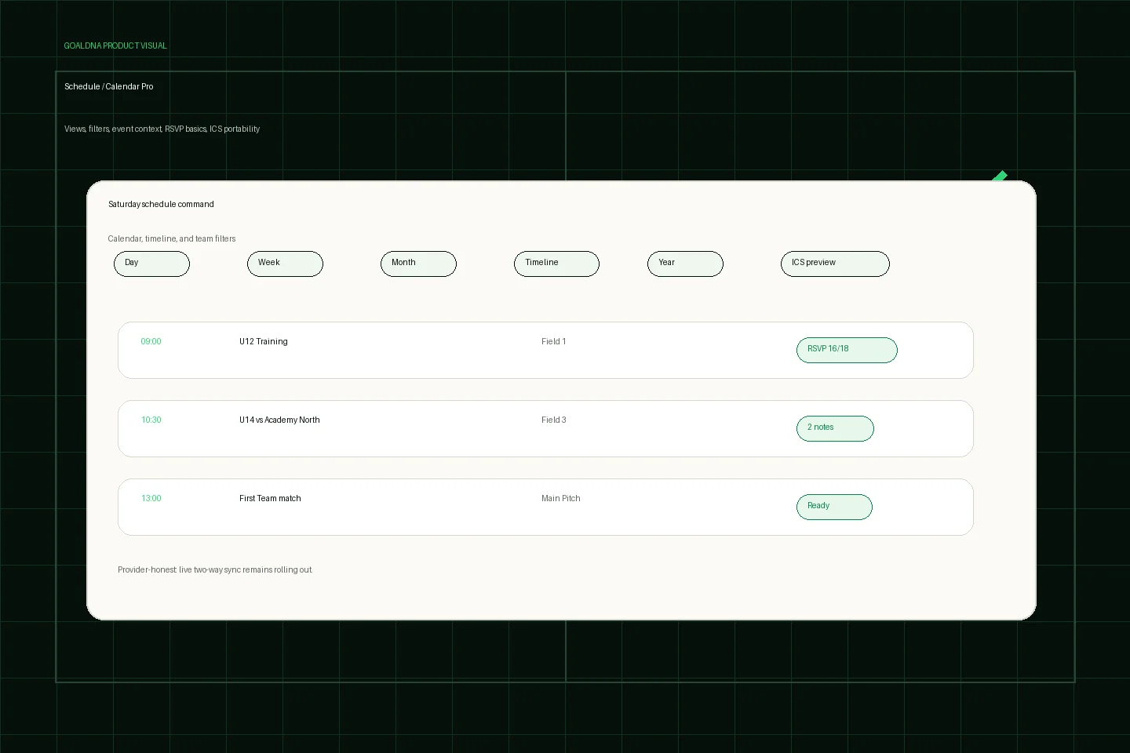Click the GOALDNA PRODUCT VISUAL label
Image resolution: width=1130 pixels, height=753 pixels.
(x=115, y=45)
